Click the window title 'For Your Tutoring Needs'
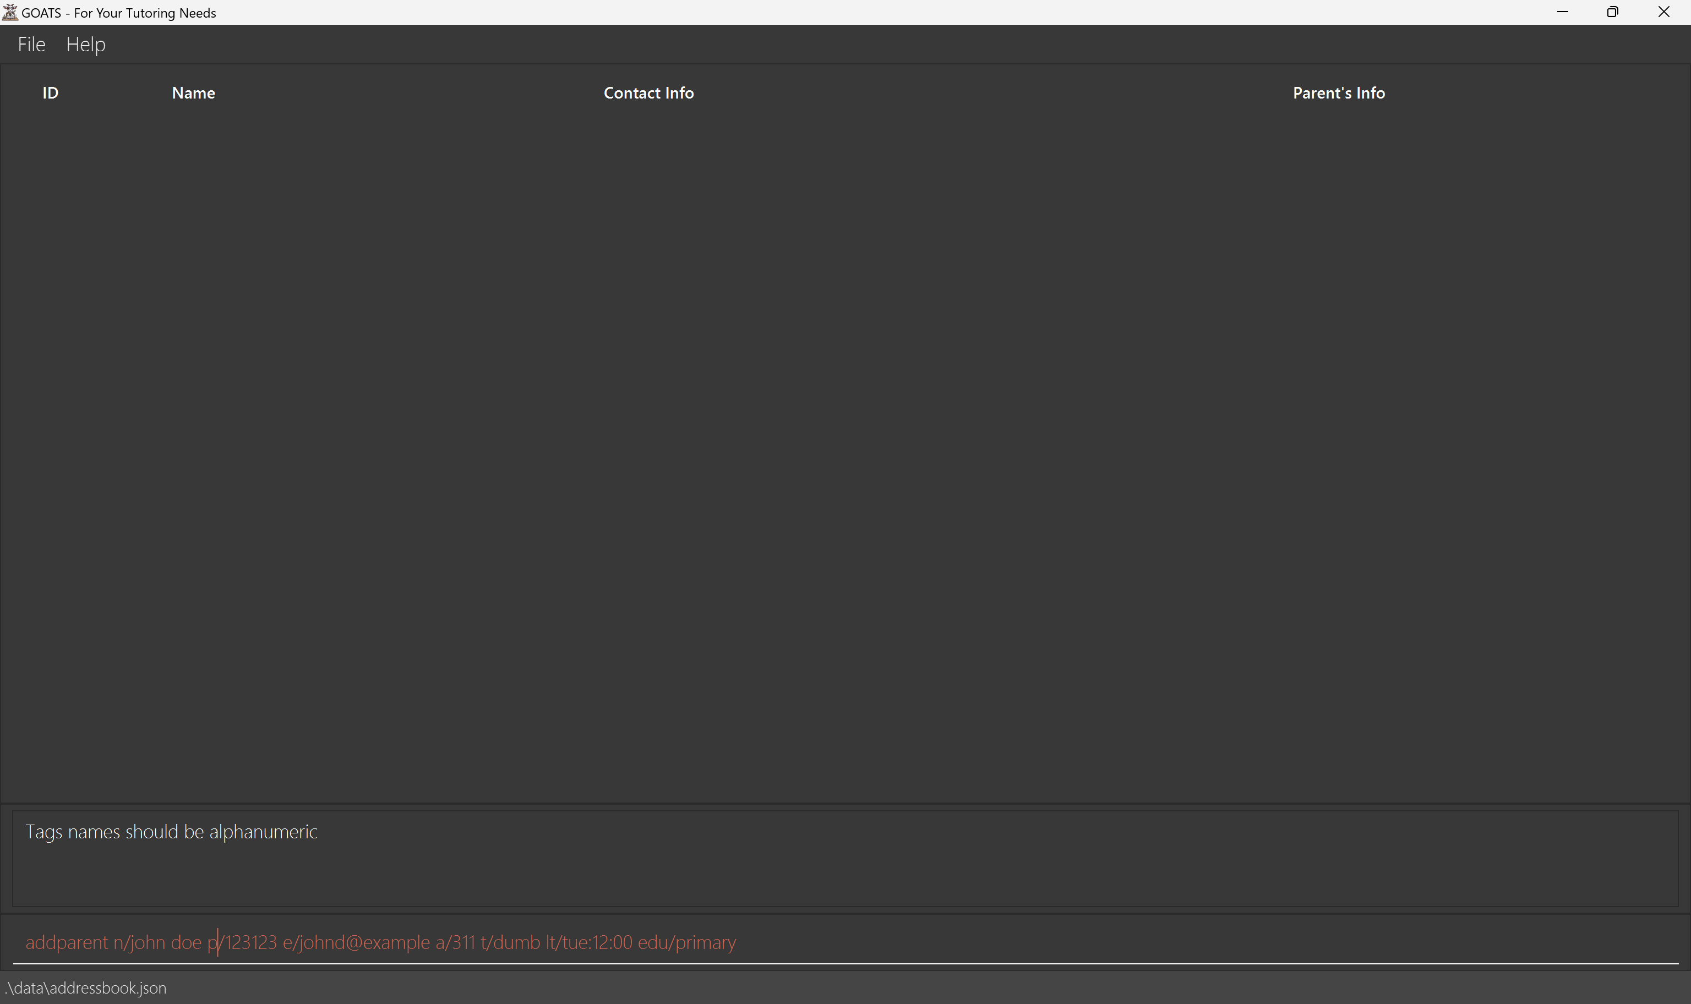This screenshot has height=1004, width=1691. [145, 13]
